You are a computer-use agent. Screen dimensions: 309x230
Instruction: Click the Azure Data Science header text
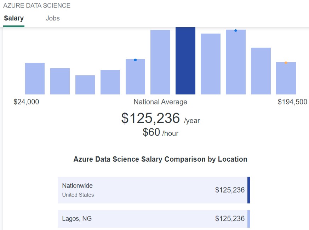click(x=37, y=6)
